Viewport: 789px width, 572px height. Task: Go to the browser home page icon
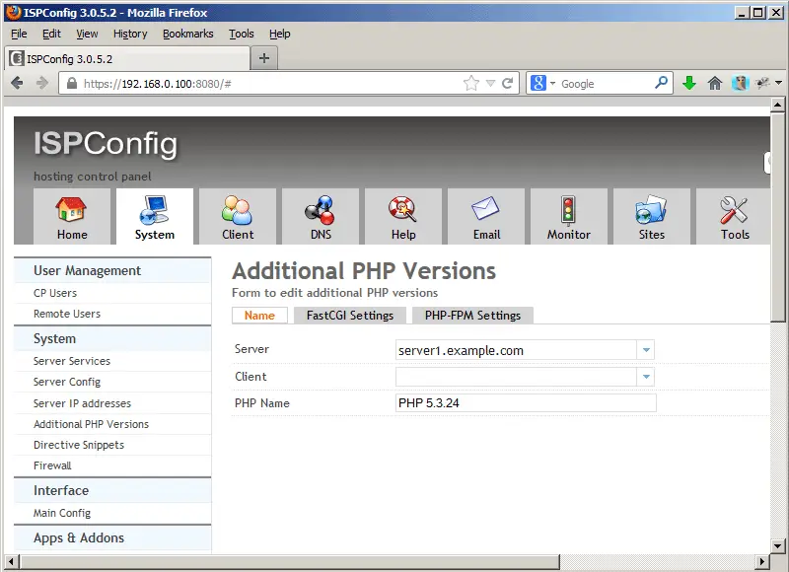pyautogui.click(x=714, y=83)
